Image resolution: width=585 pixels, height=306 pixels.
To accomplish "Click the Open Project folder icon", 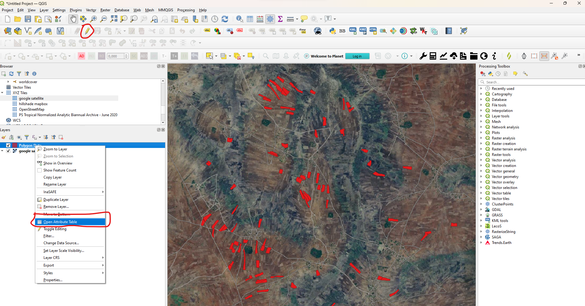I will point(18,19).
